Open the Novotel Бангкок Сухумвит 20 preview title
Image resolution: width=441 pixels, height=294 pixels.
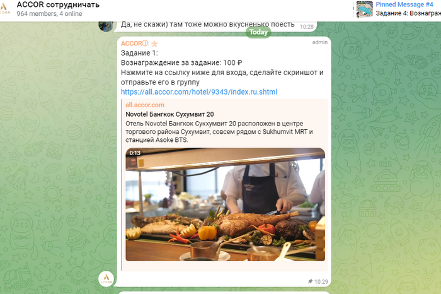point(169,114)
